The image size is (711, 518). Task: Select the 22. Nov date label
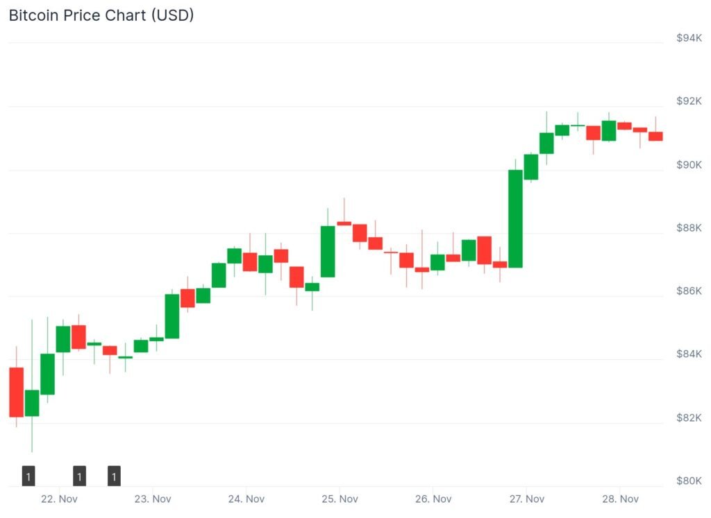[60, 499]
